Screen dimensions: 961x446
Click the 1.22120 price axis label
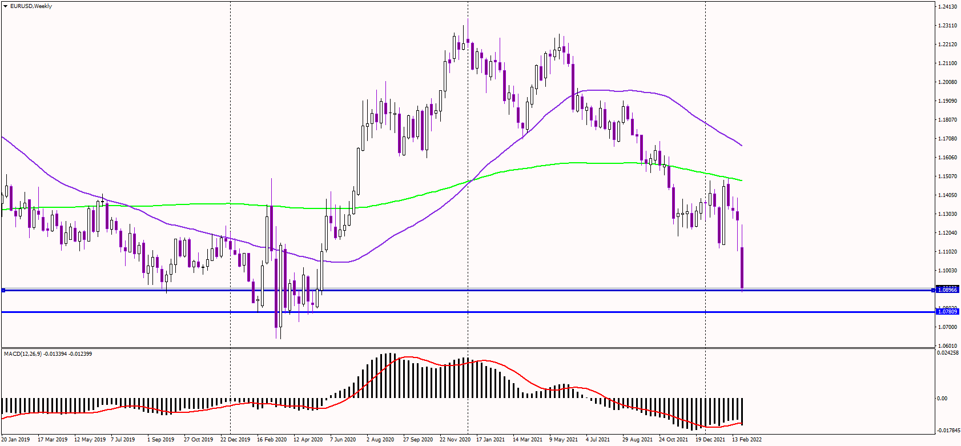(948, 45)
